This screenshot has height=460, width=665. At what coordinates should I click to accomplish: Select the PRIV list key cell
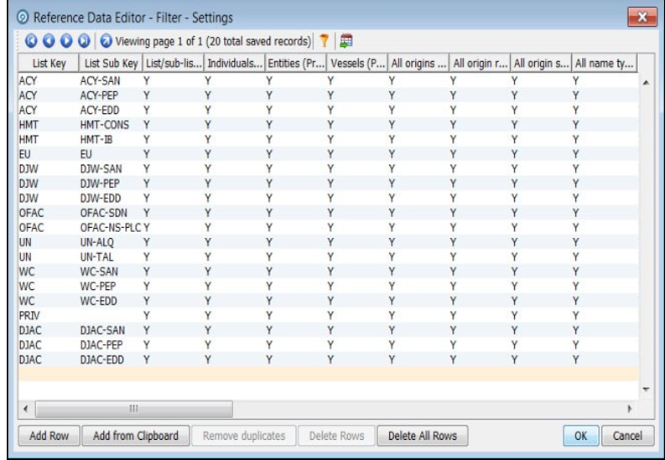pyautogui.click(x=49, y=316)
